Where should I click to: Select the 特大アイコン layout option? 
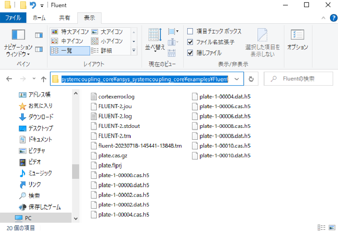(70, 32)
